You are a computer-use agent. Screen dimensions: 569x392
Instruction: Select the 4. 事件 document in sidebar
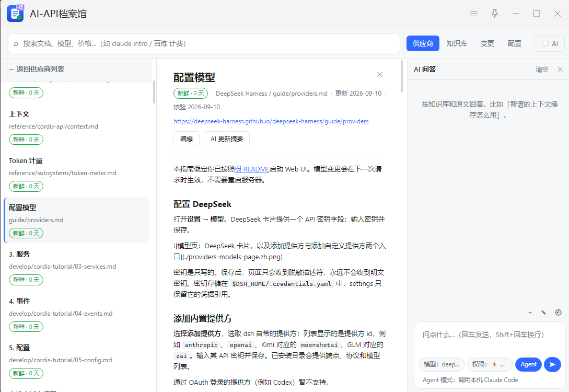click(76, 314)
